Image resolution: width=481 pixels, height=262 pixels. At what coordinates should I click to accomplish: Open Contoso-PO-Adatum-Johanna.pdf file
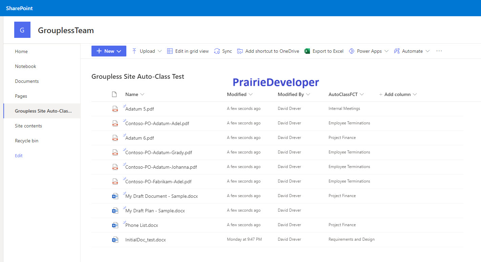161,167
